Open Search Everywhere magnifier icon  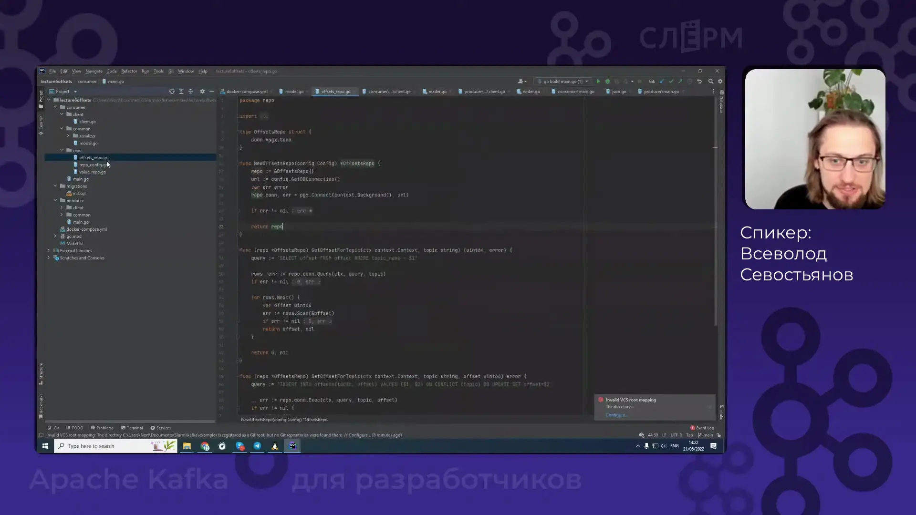pos(711,82)
